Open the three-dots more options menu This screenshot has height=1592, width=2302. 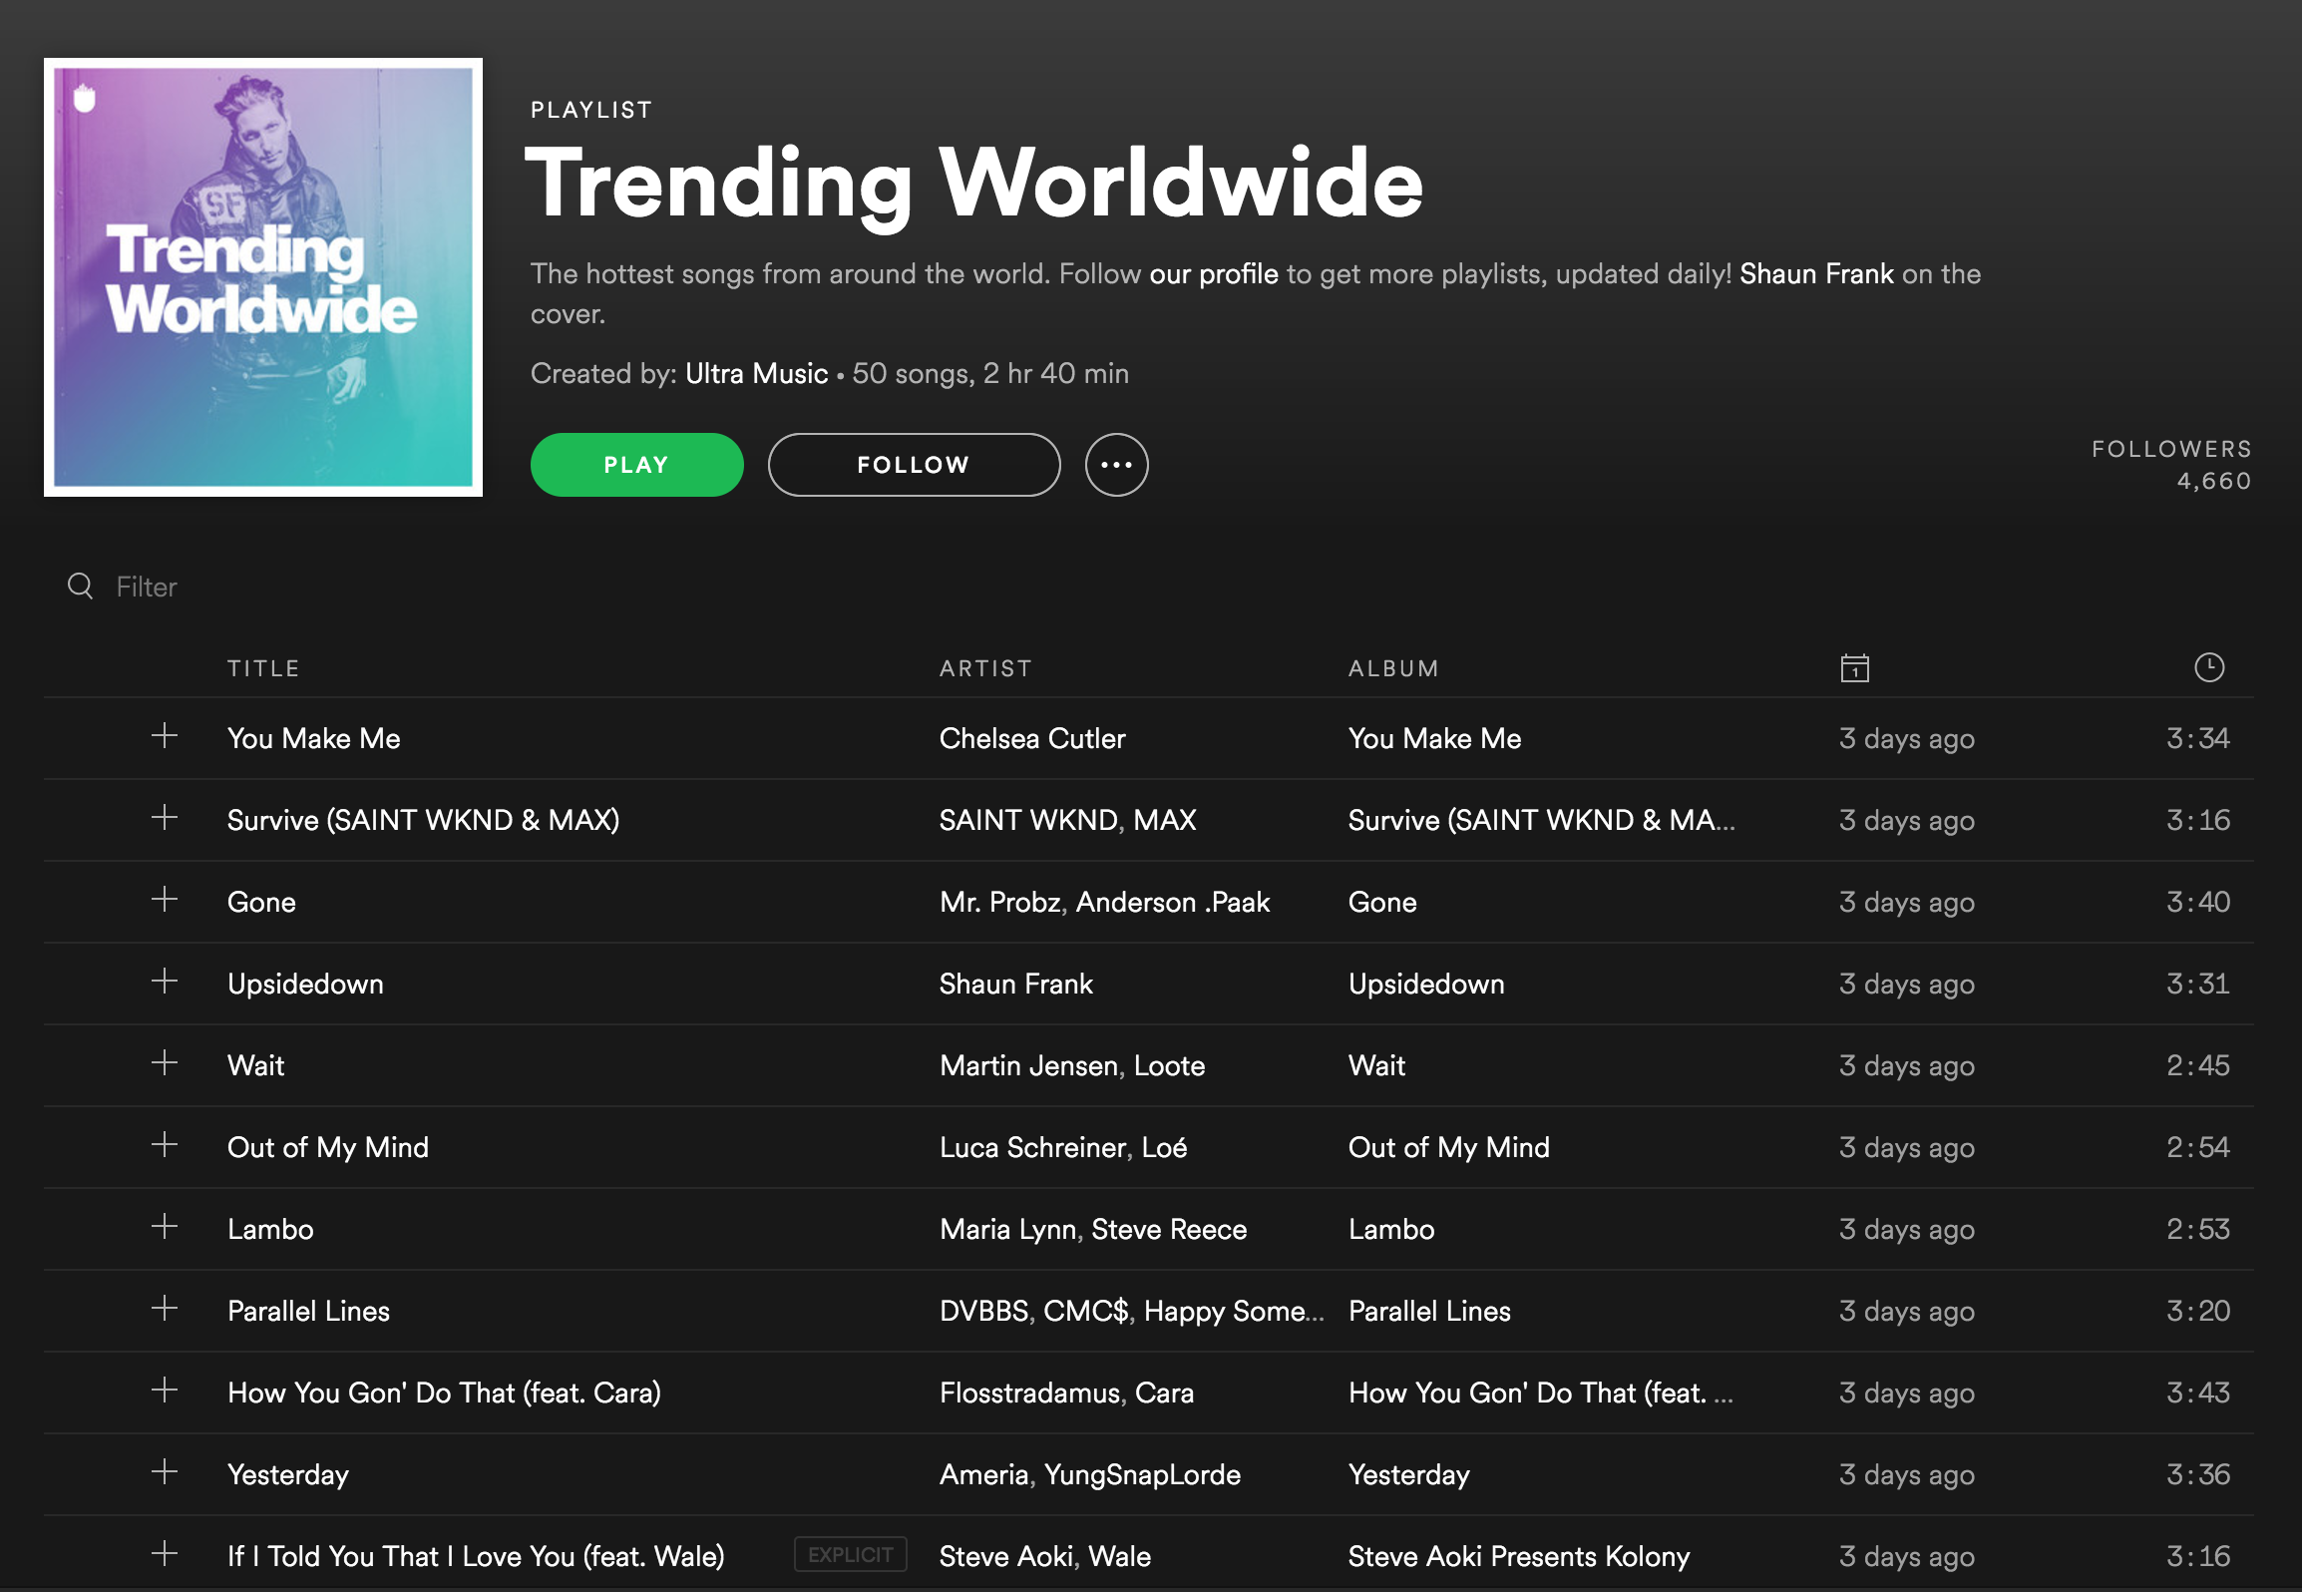pyautogui.click(x=1116, y=465)
